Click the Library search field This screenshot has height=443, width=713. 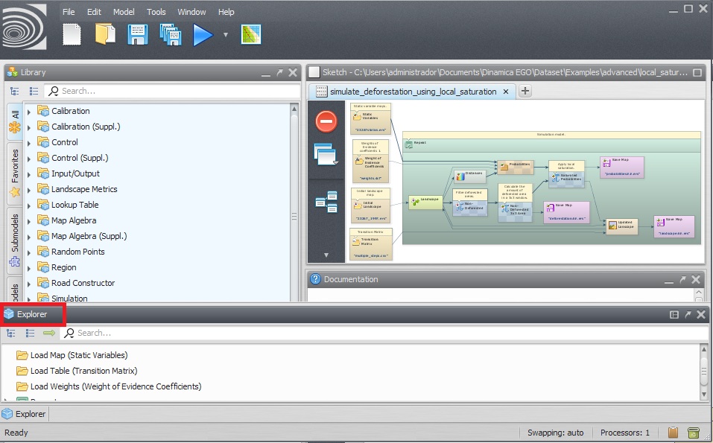171,91
